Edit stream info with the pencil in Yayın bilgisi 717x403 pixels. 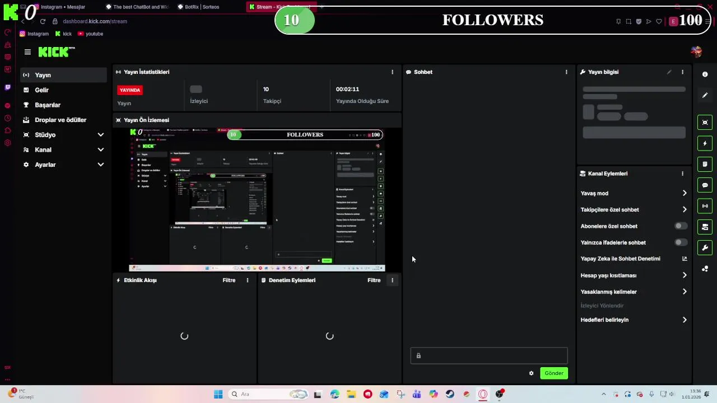point(669,72)
